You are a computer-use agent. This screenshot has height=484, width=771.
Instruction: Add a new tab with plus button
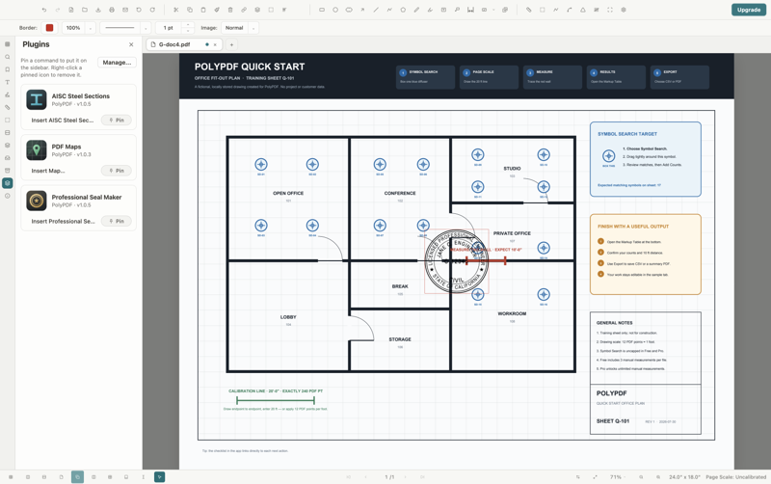click(x=231, y=44)
